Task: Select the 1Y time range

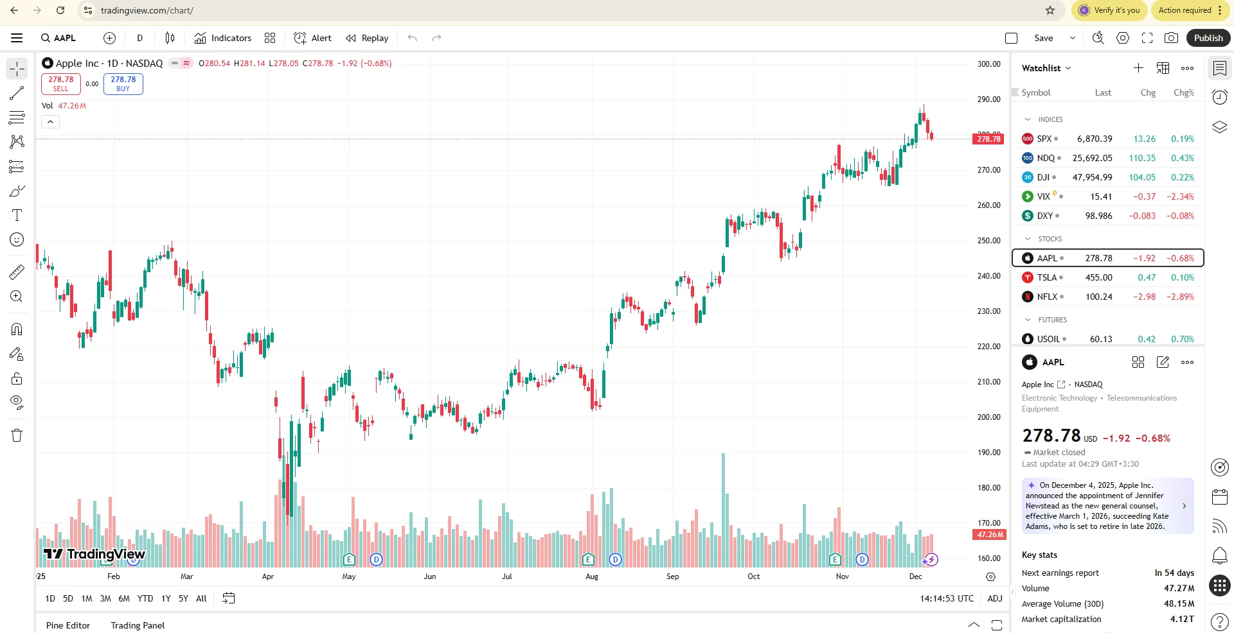Action: click(166, 598)
